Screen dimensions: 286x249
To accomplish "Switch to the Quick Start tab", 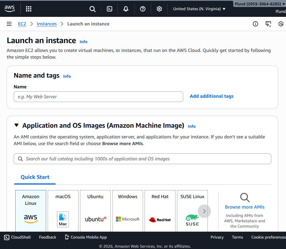I will click(x=35, y=177).
